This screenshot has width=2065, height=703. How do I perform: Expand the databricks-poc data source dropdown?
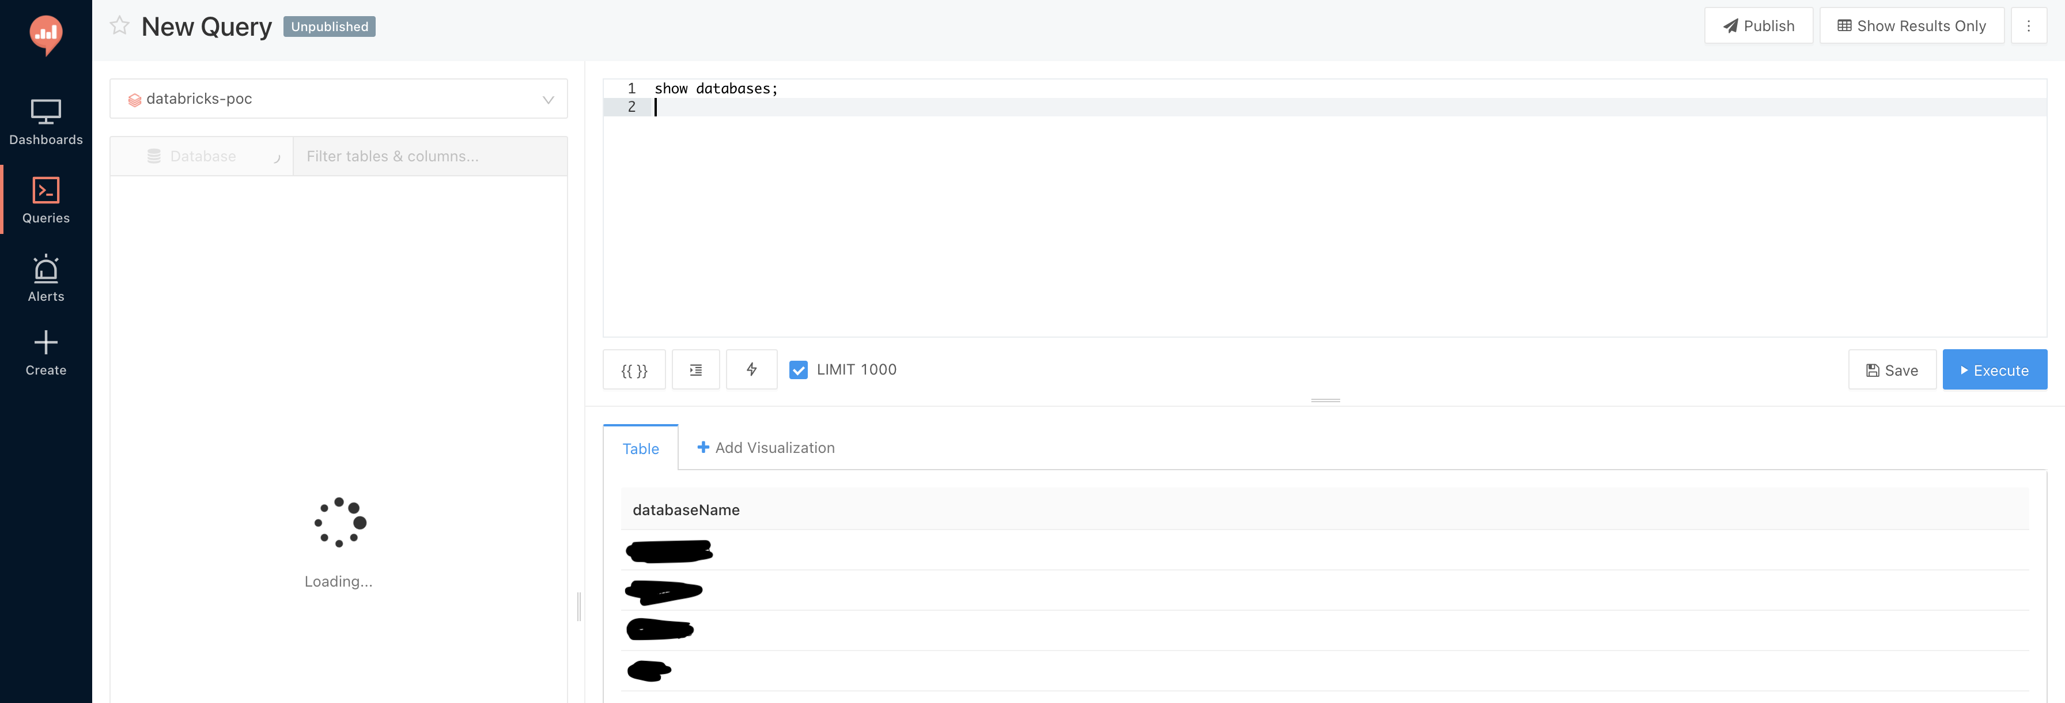[x=338, y=99]
